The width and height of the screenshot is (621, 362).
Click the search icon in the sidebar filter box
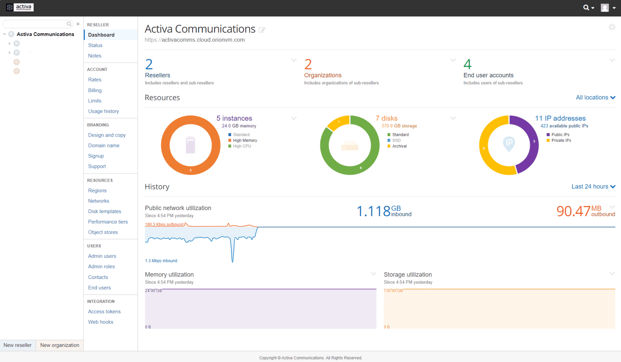(69, 24)
